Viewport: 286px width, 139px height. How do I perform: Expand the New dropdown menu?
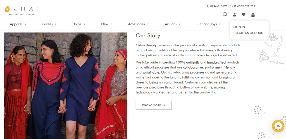point(106,24)
